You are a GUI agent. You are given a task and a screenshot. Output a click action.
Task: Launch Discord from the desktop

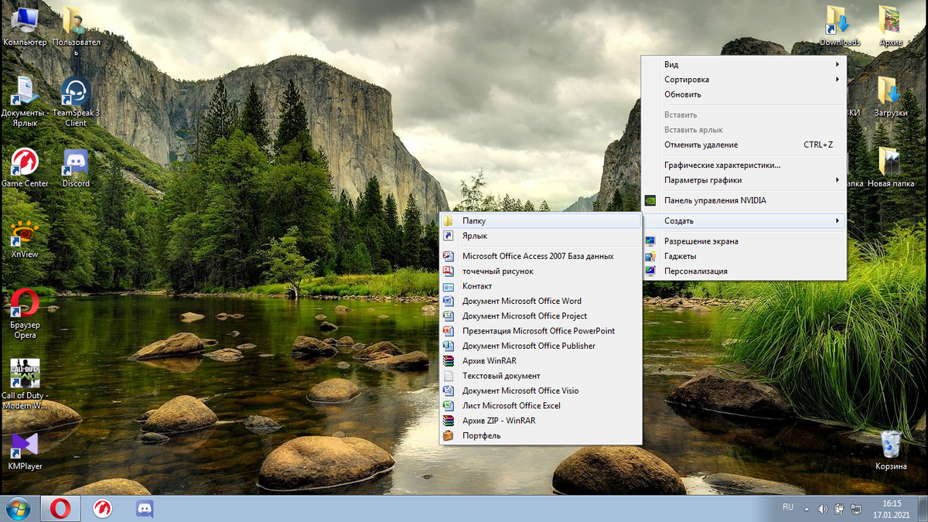pyautogui.click(x=76, y=168)
